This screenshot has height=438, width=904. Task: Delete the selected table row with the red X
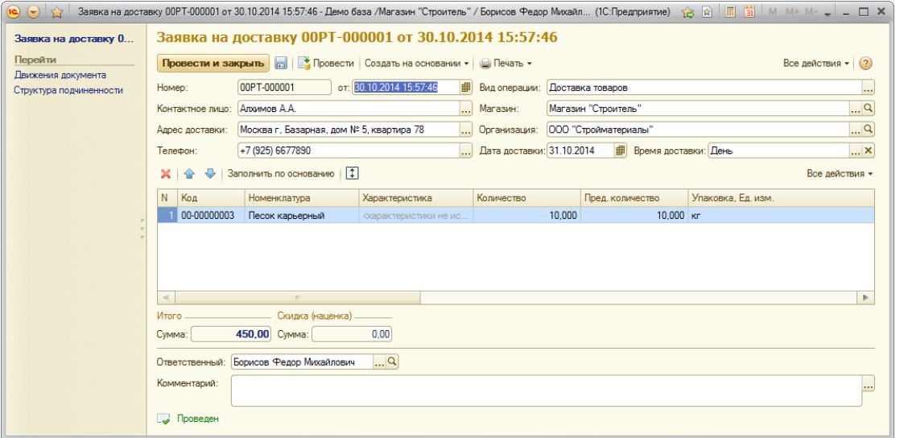166,173
